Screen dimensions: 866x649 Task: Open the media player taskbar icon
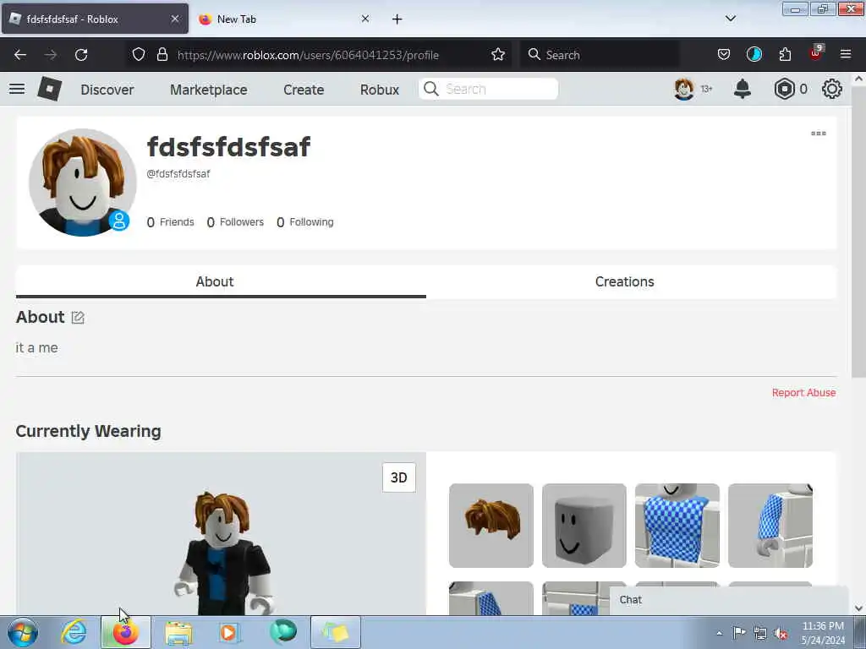coord(228,632)
